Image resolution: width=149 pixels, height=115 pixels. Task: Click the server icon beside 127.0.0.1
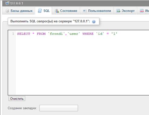pos(7,3)
